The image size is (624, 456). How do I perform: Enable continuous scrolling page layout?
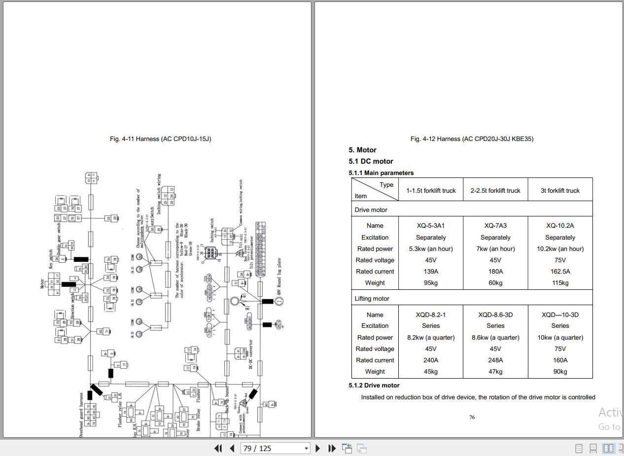coord(593,448)
